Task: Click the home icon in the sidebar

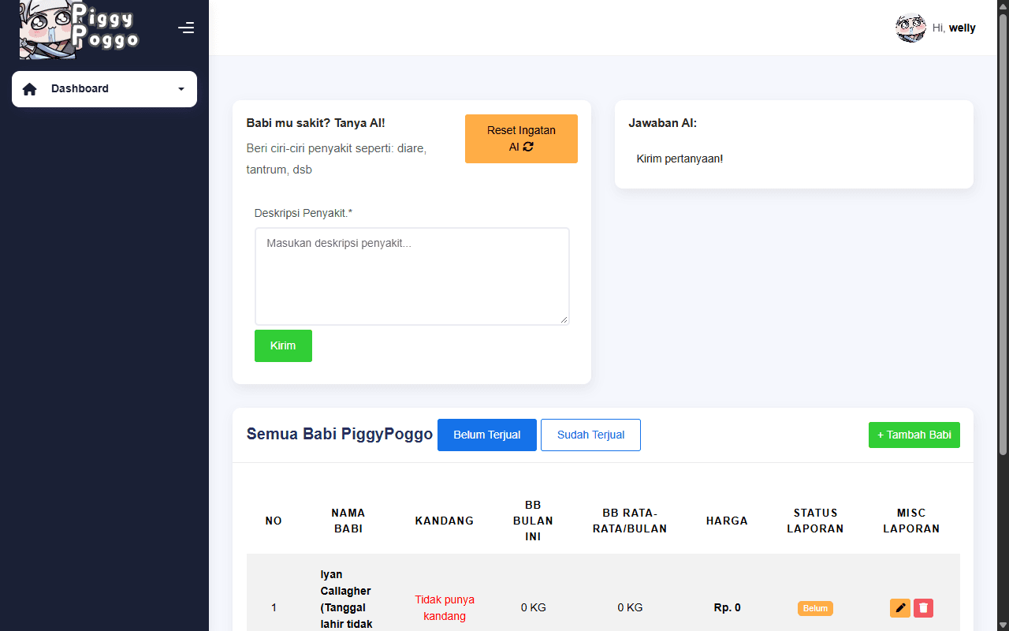Action: (30, 89)
